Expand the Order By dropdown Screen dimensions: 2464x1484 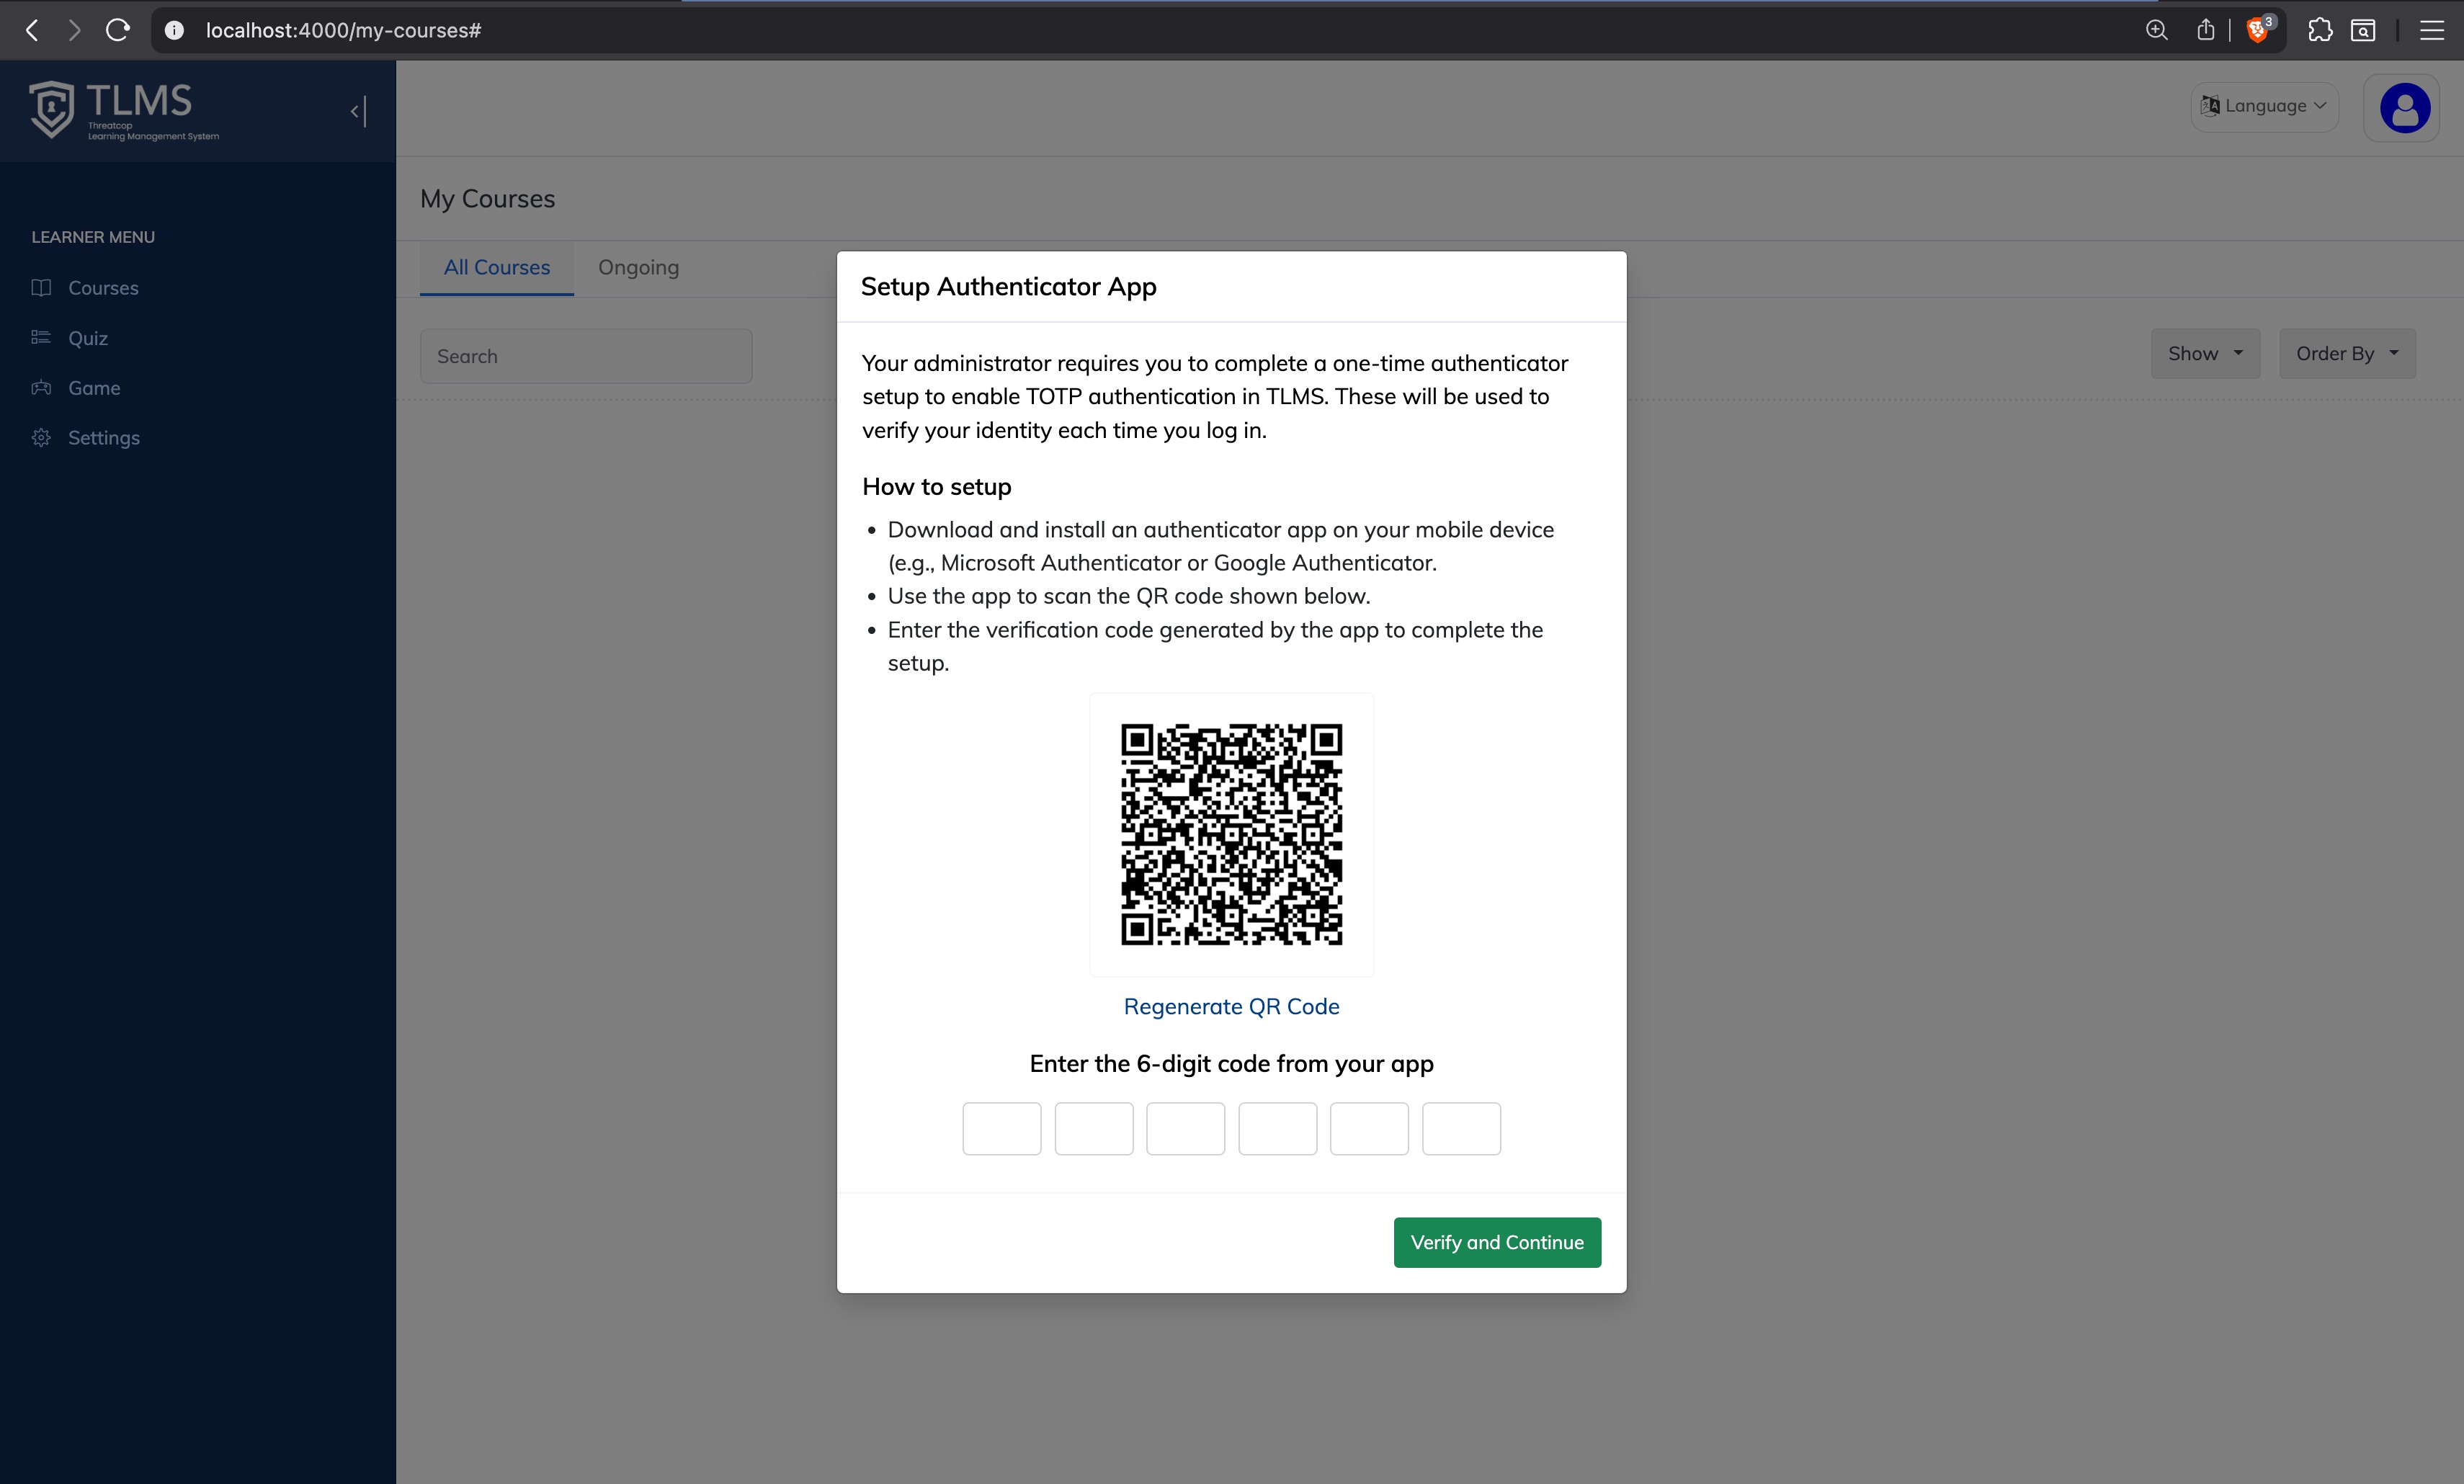[2347, 353]
